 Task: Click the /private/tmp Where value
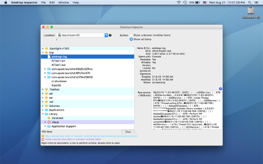click(x=159, y=83)
